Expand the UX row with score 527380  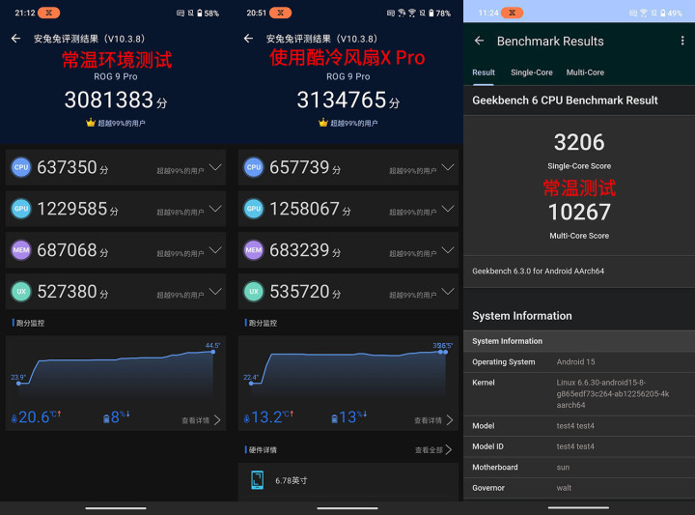tap(215, 291)
